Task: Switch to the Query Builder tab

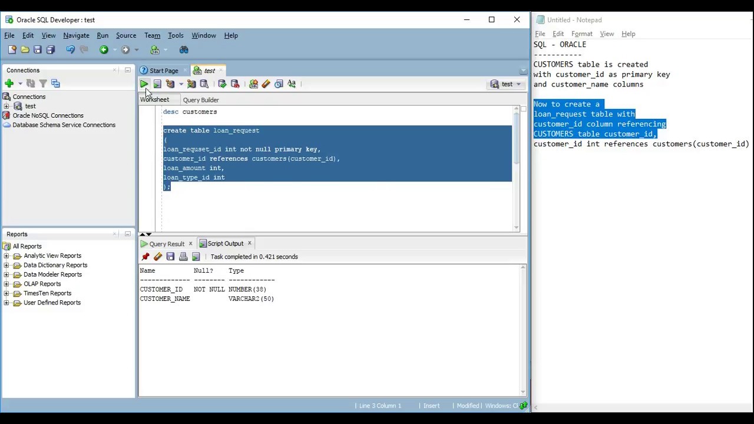Action: [x=200, y=100]
